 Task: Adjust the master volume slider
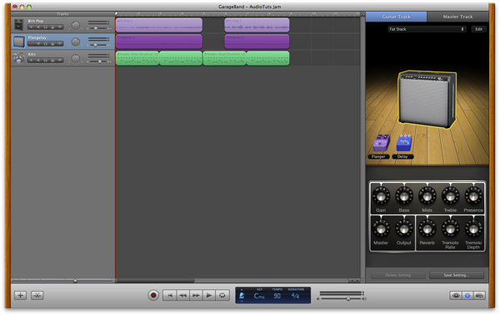(x=348, y=298)
